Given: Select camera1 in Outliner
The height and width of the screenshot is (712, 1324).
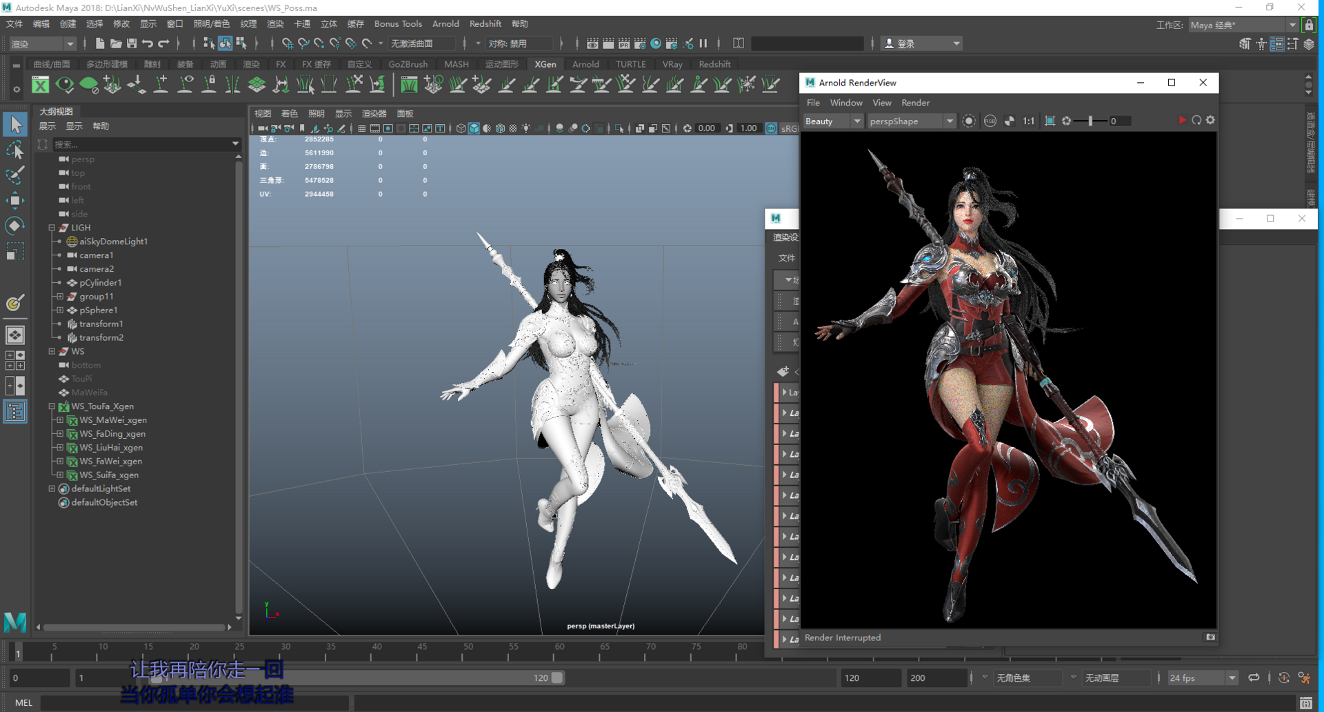Looking at the screenshot, I should (97, 255).
